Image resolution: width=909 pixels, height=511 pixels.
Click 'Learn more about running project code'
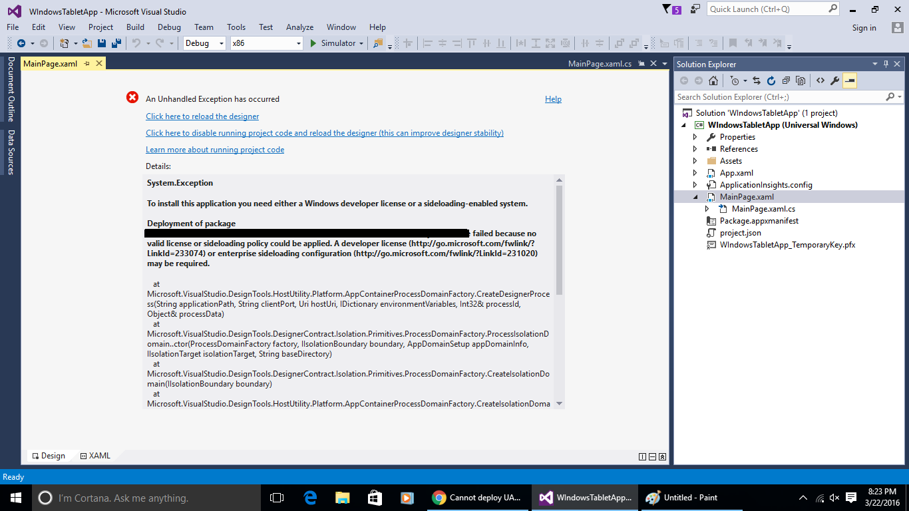(215, 150)
